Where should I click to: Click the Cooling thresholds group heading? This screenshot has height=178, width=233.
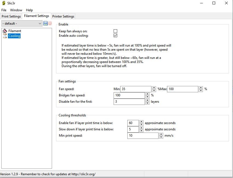pos(72,115)
